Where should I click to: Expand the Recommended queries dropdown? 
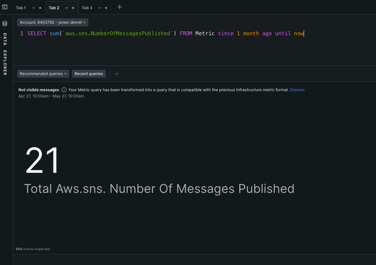(x=43, y=74)
